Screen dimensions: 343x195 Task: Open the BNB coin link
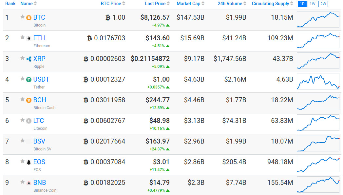[x=40, y=183]
